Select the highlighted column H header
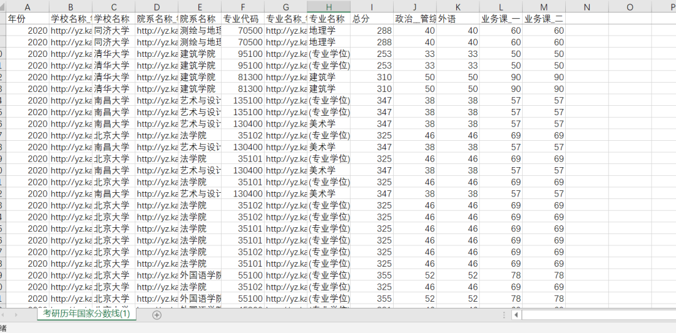The image size is (676, 333). tap(329, 6)
